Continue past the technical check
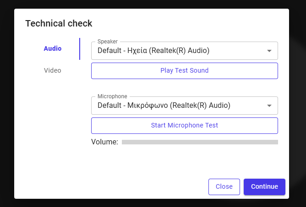Screen dimensions: 306x207 pos(264,187)
